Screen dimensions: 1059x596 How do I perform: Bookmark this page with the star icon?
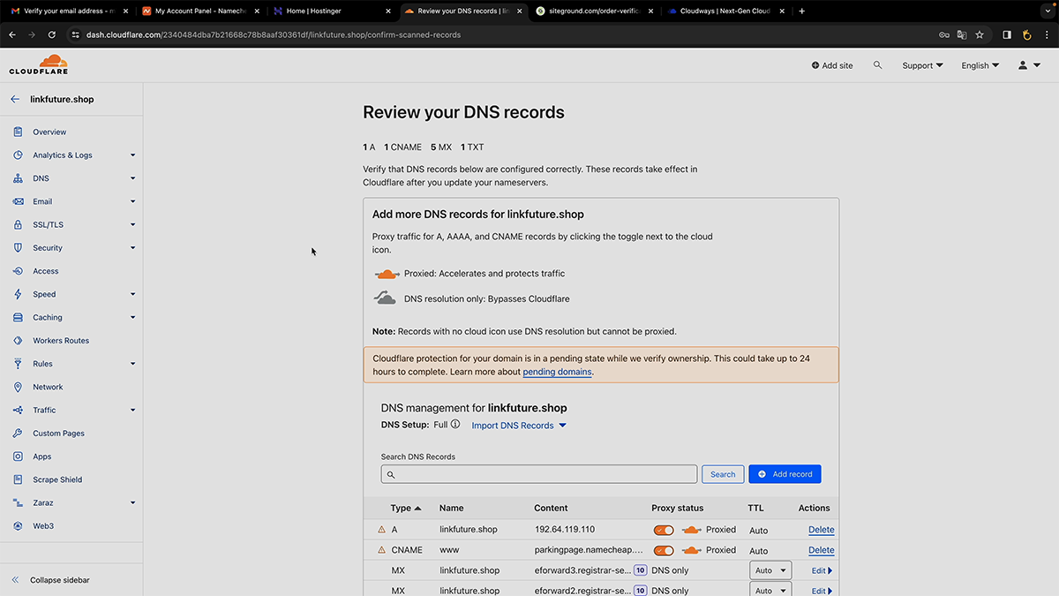click(980, 34)
